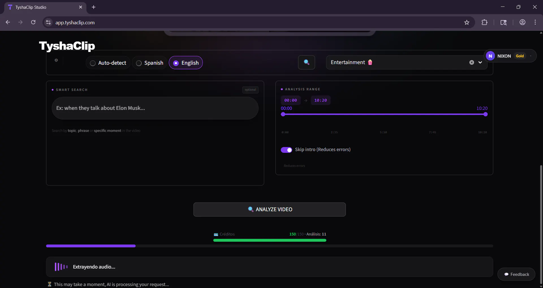Click the NIXON username label
Image resolution: width=543 pixels, height=288 pixels.
(x=504, y=56)
